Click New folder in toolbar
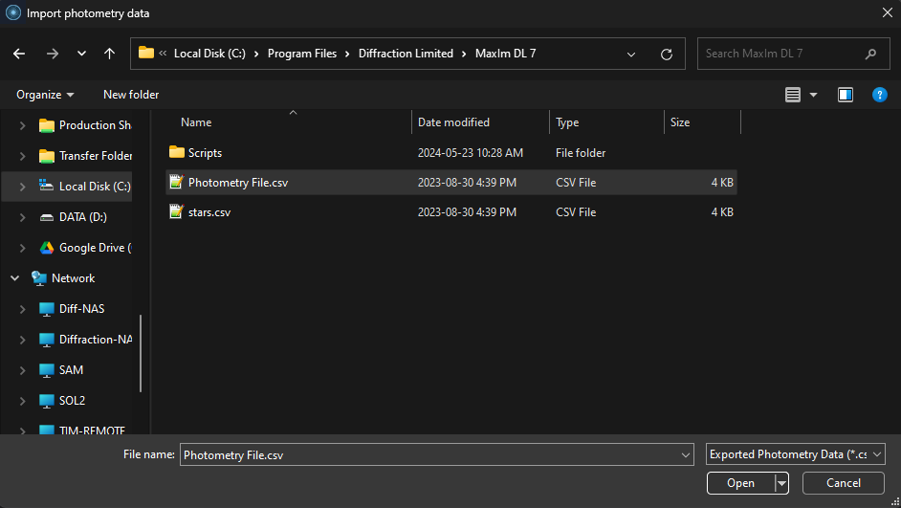Image resolution: width=901 pixels, height=508 pixels. (x=131, y=95)
